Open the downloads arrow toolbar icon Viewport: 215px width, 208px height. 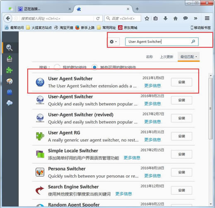tap(165, 18)
